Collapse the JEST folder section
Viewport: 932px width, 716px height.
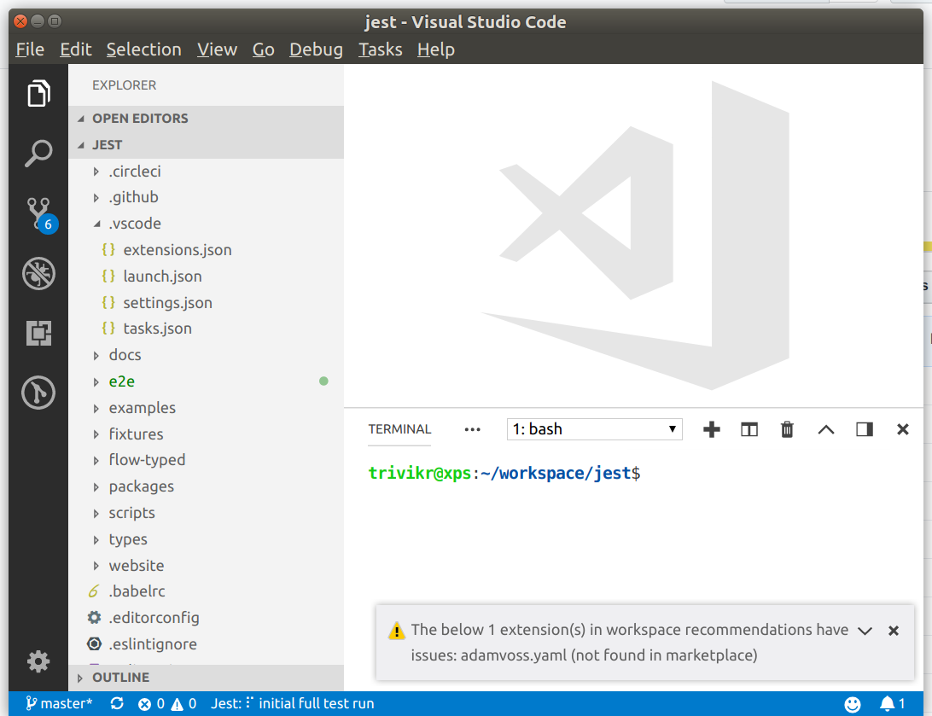click(x=206, y=145)
